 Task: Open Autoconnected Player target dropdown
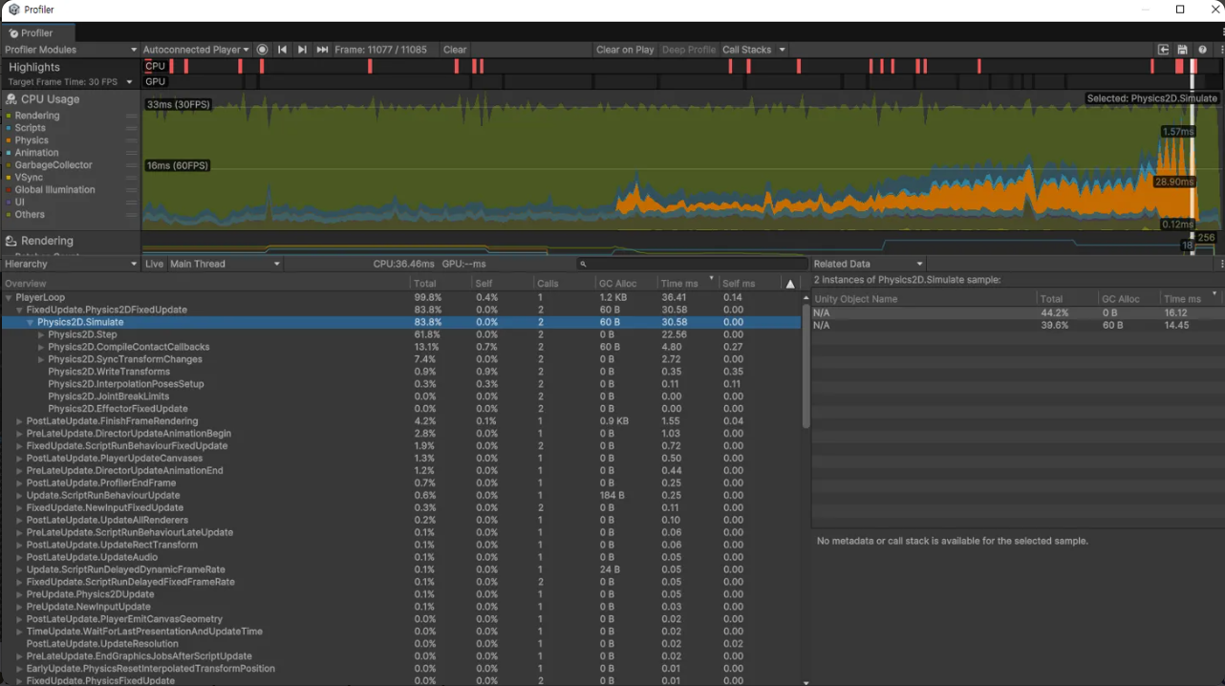coord(195,50)
